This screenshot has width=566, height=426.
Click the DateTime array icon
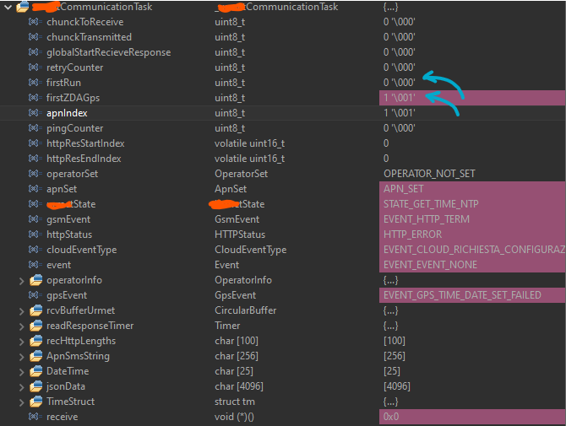click(36, 371)
